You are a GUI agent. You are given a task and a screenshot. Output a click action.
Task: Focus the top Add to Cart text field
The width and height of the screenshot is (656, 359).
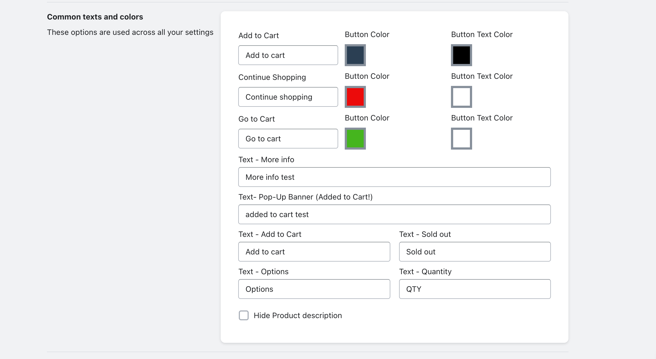pos(288,55)
